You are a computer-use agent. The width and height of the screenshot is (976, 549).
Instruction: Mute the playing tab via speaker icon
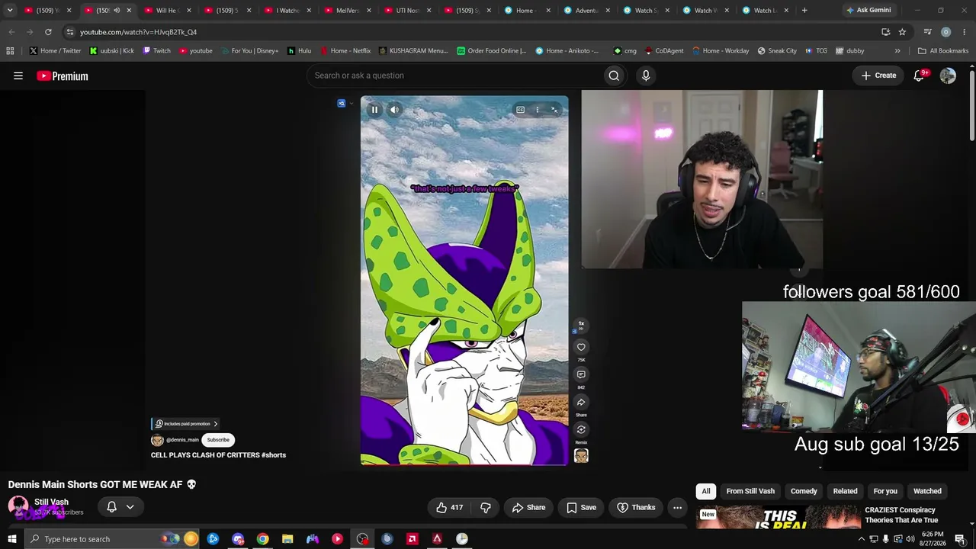[x=117, y=10]
